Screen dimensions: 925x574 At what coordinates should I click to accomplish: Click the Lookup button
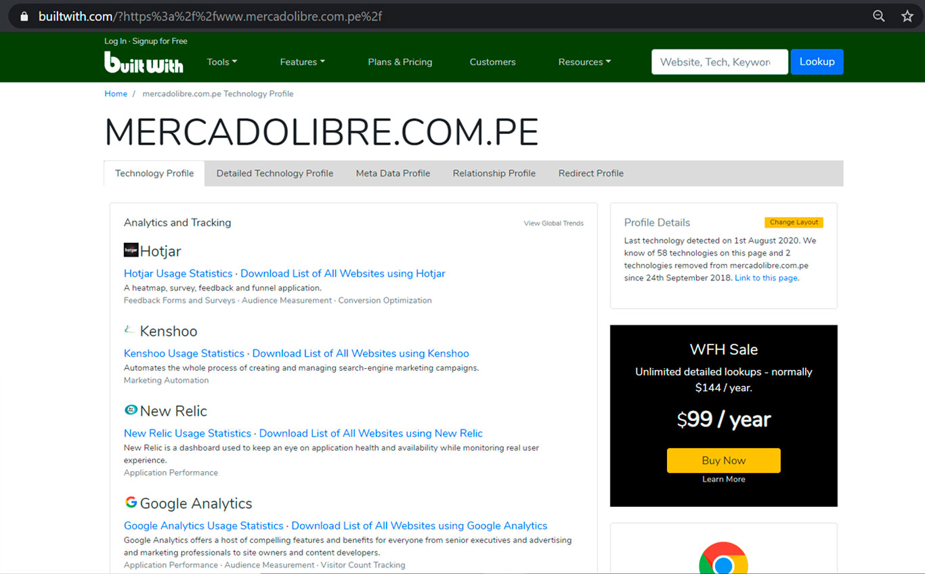(x=817, y=62)
